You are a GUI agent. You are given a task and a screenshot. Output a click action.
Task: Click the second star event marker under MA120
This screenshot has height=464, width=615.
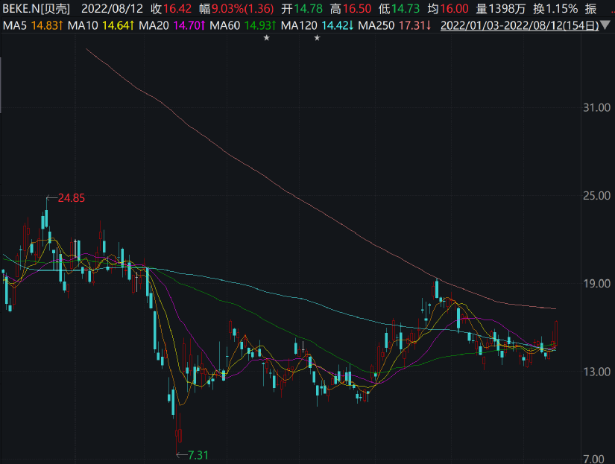pos(317,38)
